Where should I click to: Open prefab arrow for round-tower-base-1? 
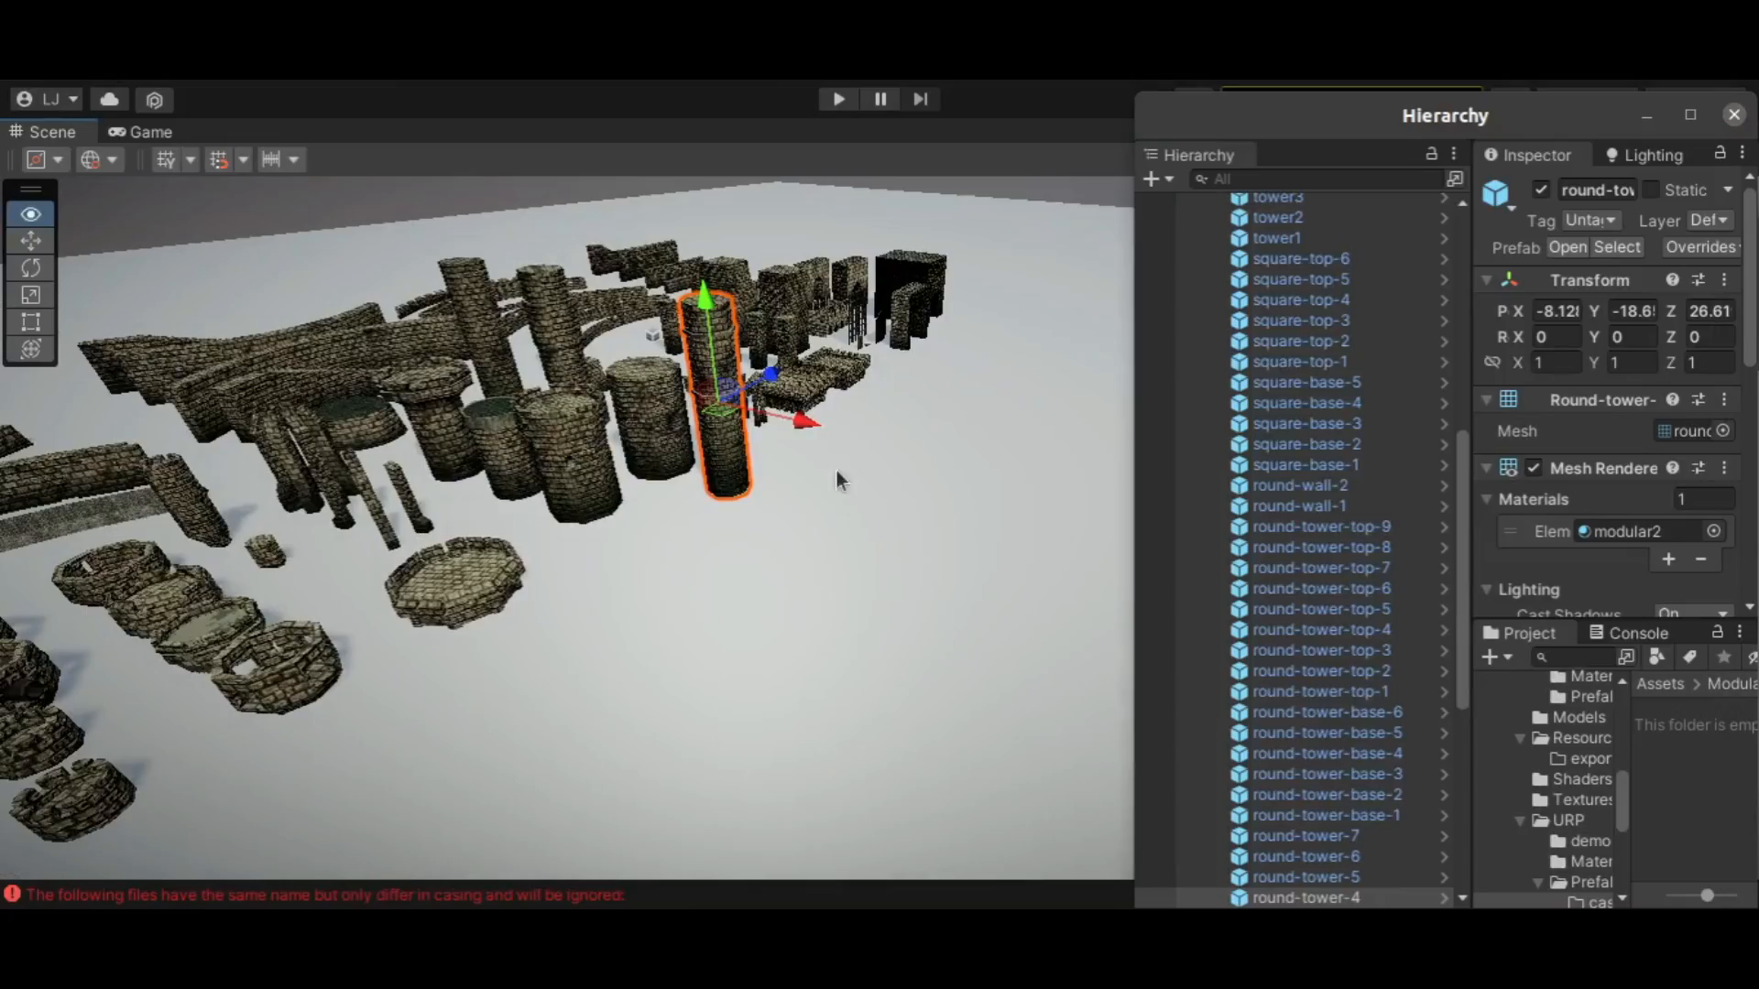pos(1444,815)
